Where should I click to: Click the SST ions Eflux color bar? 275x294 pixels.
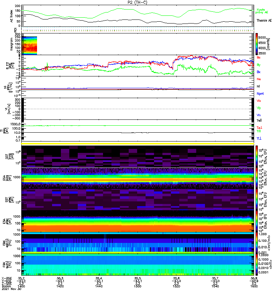(x=257, y=157)
